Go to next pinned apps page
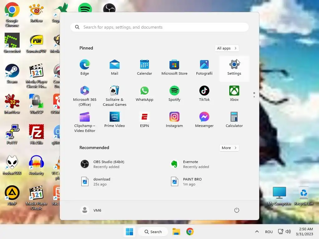Screen dimensions: 319x239 tap(254, 96)
